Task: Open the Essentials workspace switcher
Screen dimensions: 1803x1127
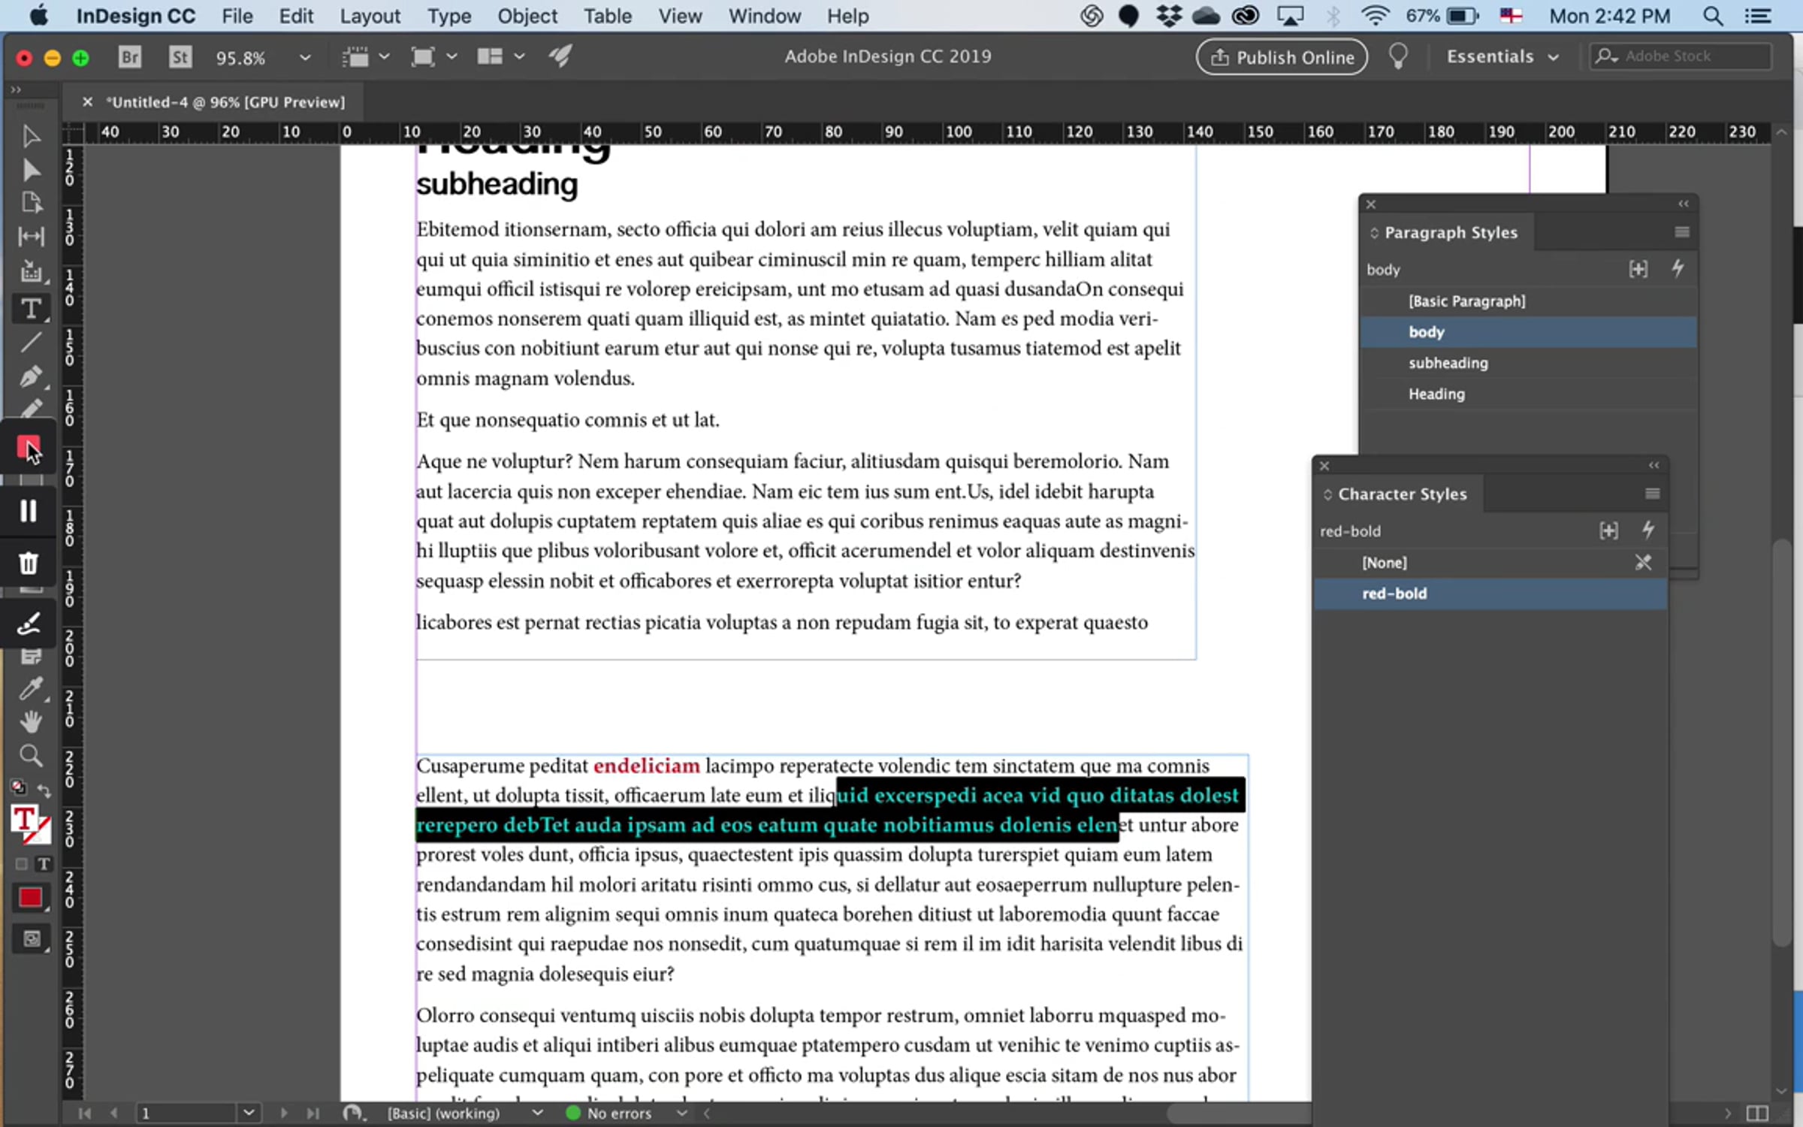Action: [x=1502, y=56]
